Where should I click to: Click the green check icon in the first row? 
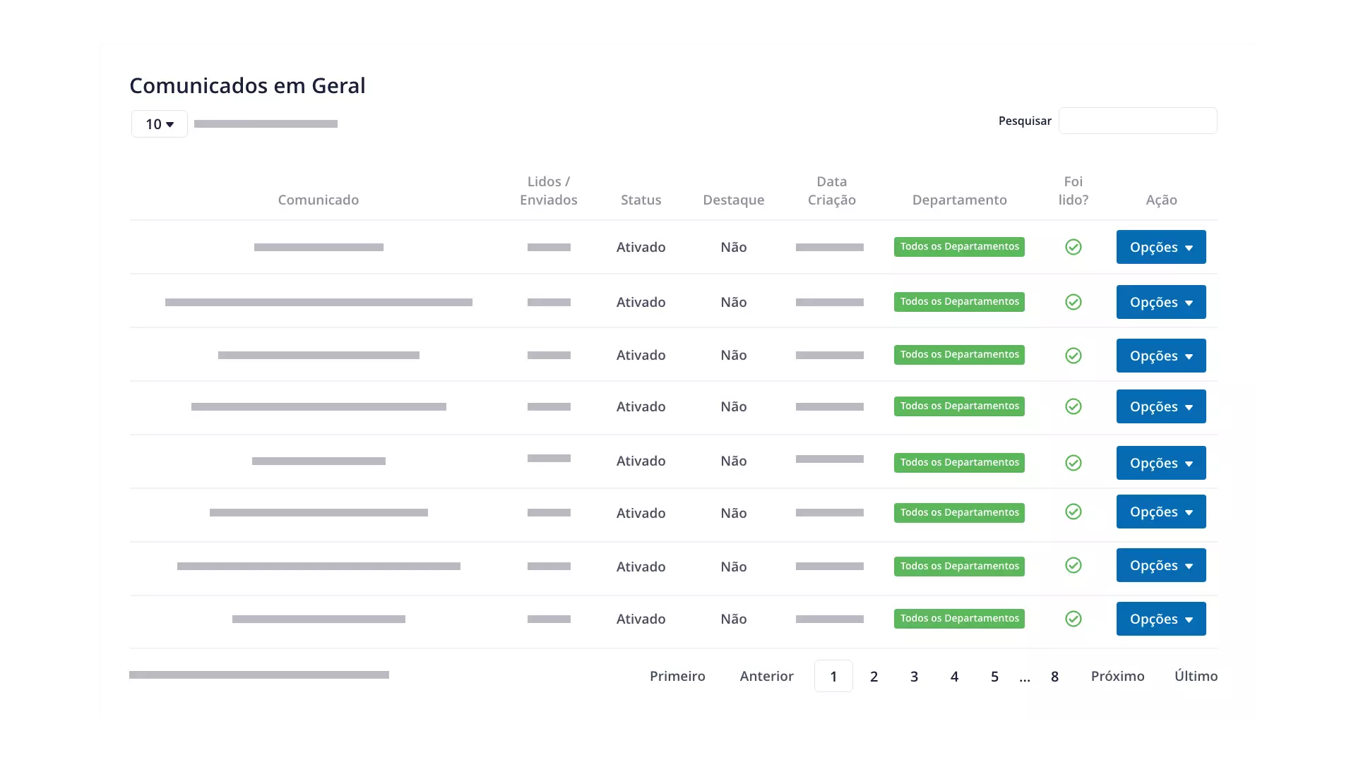click(x=1073, y=247)
